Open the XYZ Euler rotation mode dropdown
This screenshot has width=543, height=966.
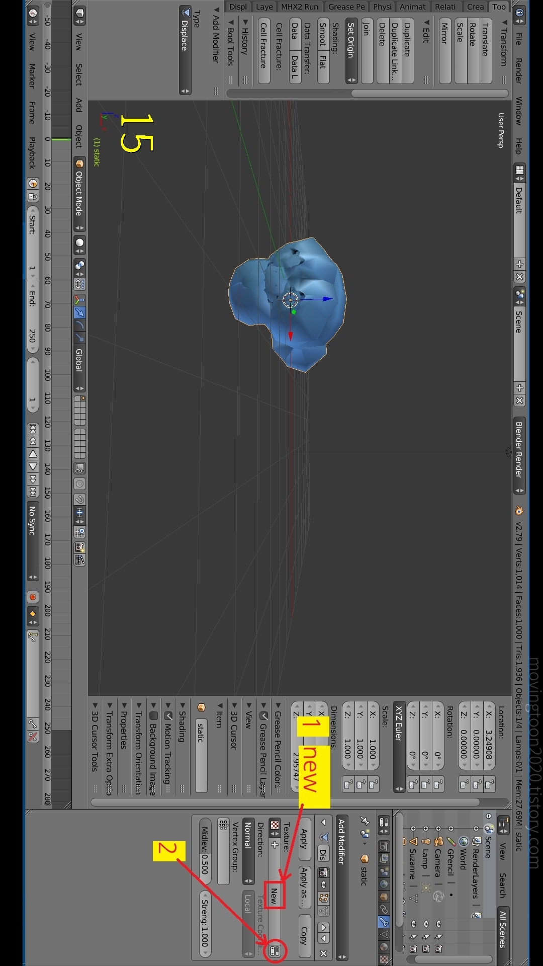399,747
